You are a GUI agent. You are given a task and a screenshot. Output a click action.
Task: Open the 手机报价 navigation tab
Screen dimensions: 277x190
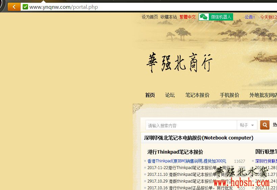pos(229,95)
